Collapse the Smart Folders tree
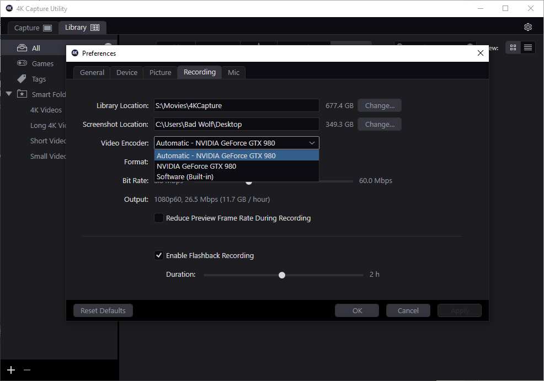544x381 pixels. coord(9,94)
